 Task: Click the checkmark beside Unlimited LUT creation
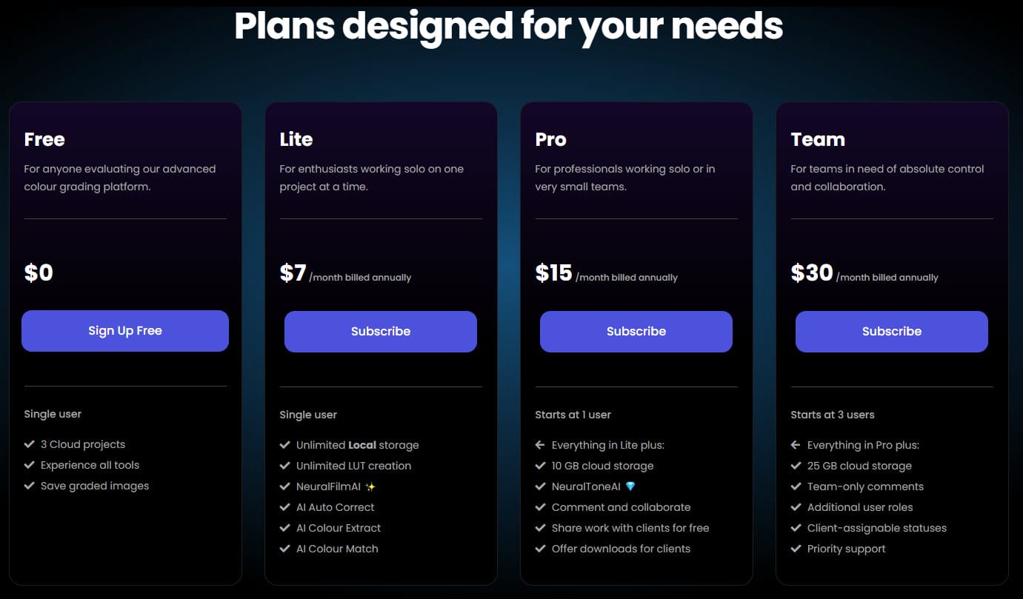(285, 466)
